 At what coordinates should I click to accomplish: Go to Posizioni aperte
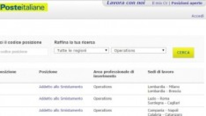point(187,3)
